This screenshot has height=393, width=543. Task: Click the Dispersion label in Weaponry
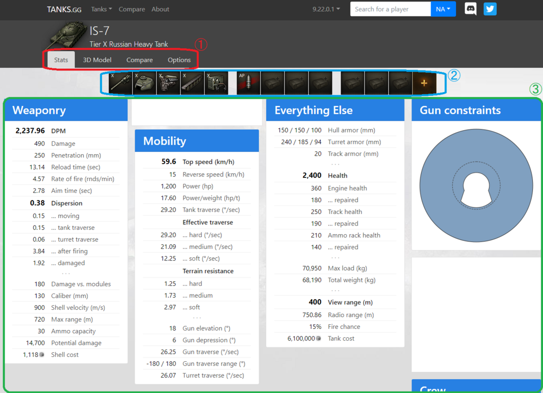(67, 203)
